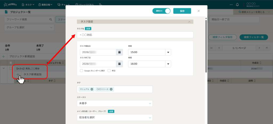Click the plus icon beside プロジェクト新規追加
273x124 pixels.
3,57
